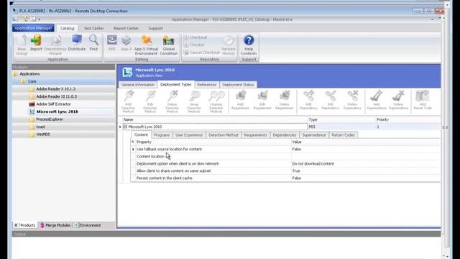This screenshot has height=259, width=460.
Task: Click the Checkout repository button
Action: [x=195, y=37]
